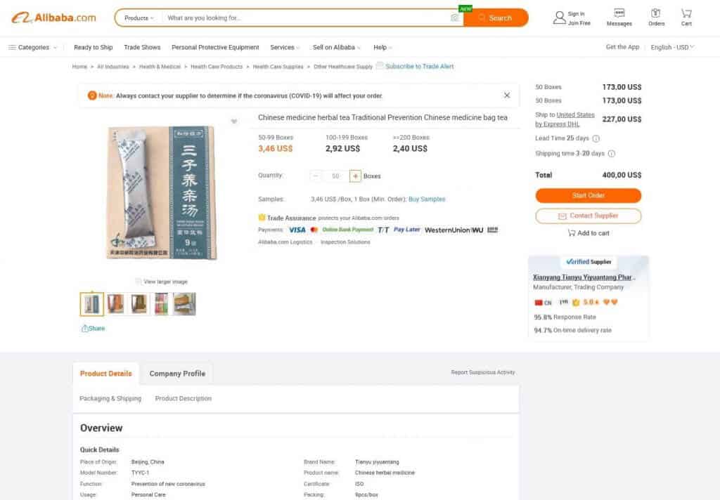Click the Trade Assurance shield icon
The height and width of the screenshot is (500, 720).
coord(262,218)
